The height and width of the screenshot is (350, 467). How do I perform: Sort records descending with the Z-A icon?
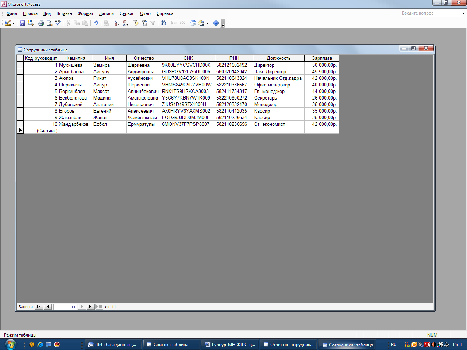point(126,23)
